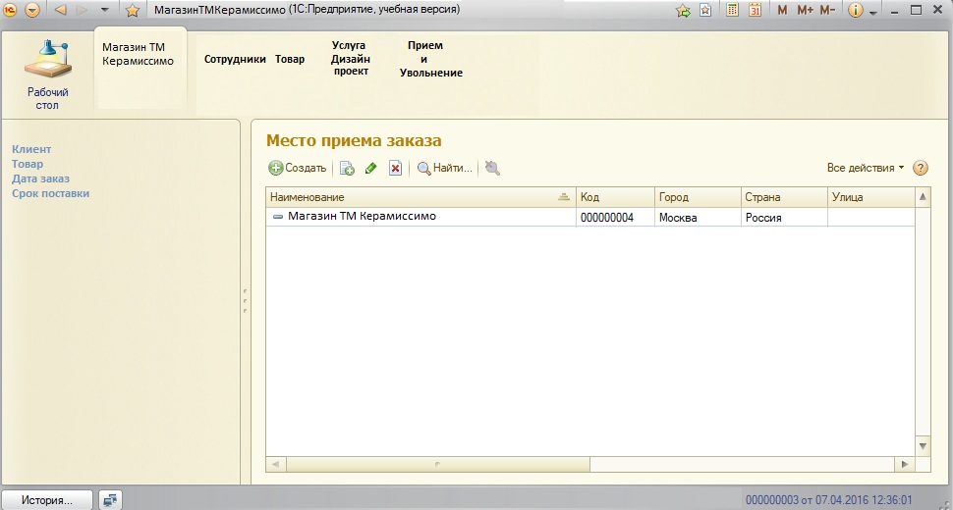Open the calculator icon
Image resolution: width=953 pixels, height=510 pixels.
[x=732, y=11]
